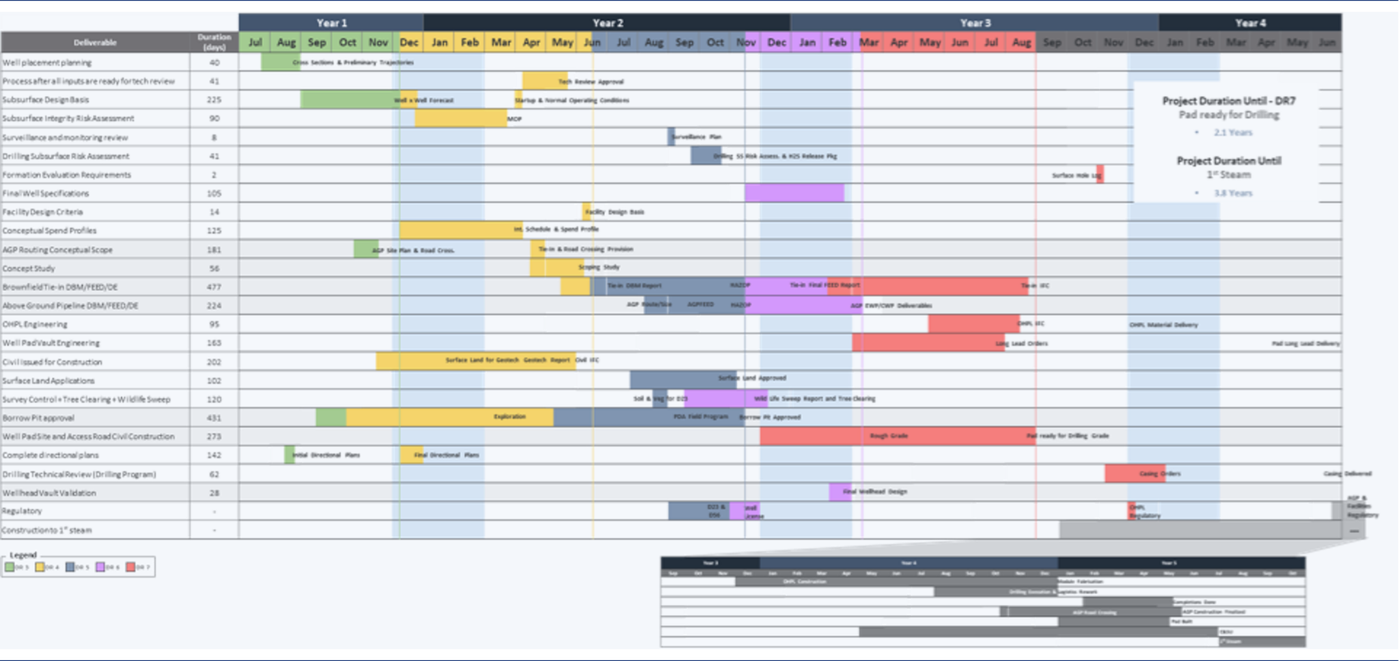Image resolution: width=1399 pixels, height=661 pixels.
Task: Click the red DR 7 legend marker
Action: coord(130,568)
